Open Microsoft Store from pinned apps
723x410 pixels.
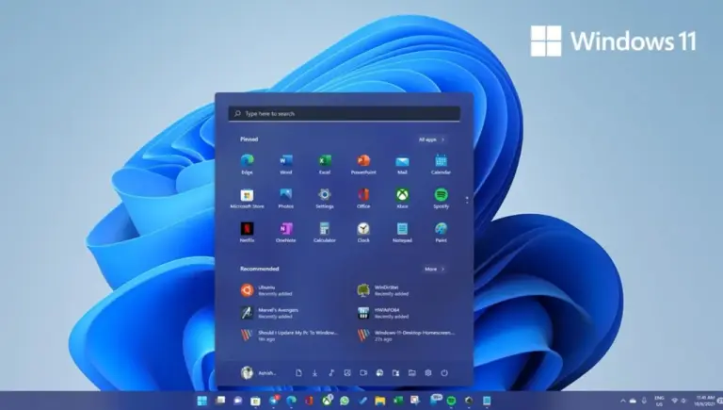click(247, 195)
